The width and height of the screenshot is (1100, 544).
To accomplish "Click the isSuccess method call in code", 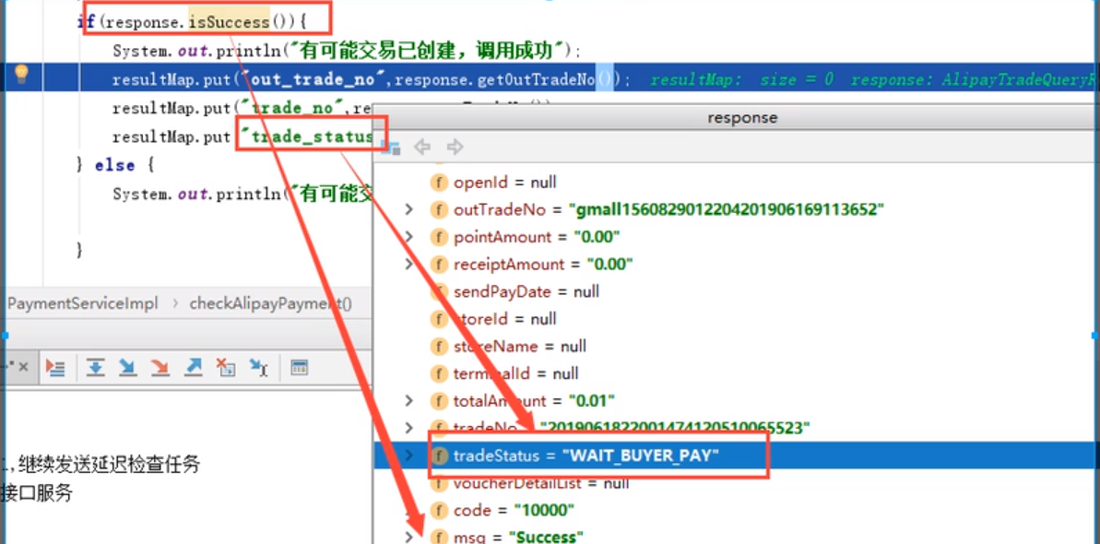I will (230, 22).
